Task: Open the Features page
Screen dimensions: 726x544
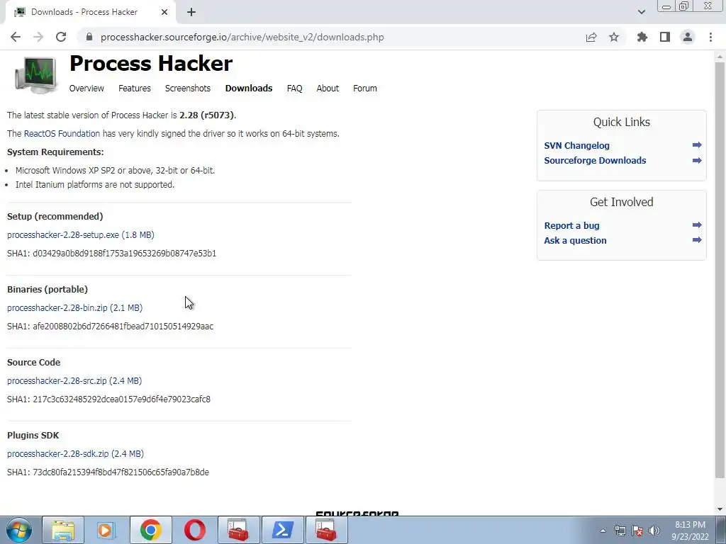Action: (134, 89)
